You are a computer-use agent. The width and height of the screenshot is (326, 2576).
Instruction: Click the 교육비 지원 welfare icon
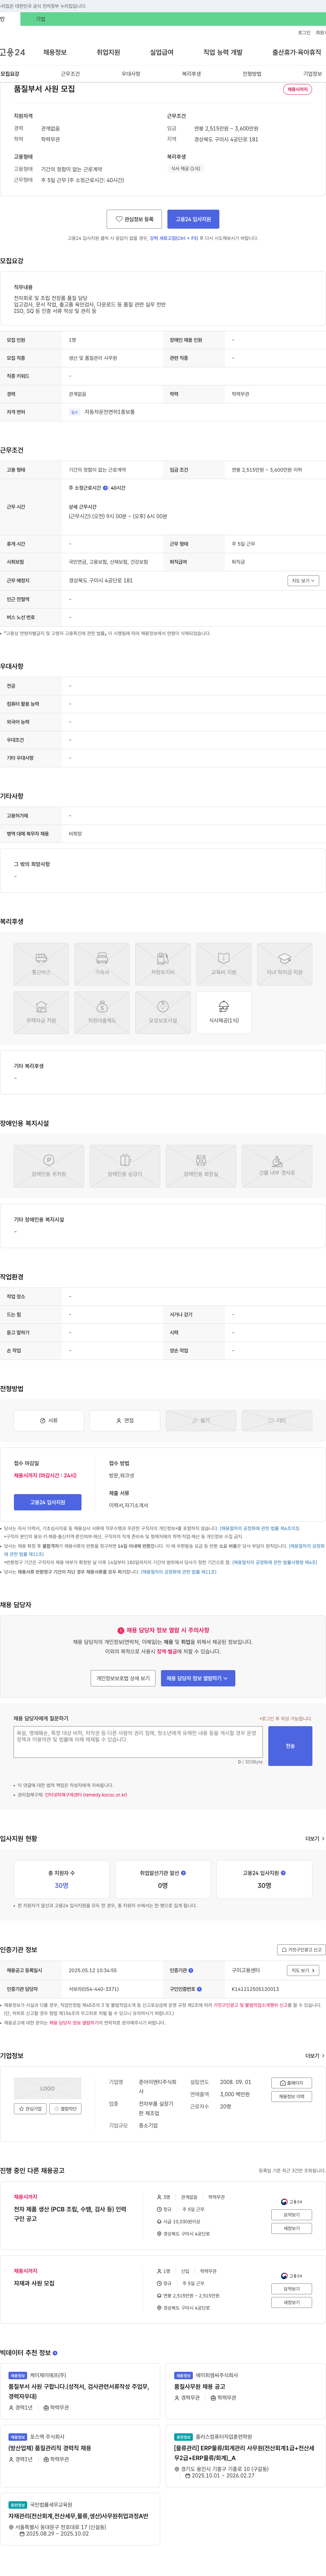[x=224, y=964]
